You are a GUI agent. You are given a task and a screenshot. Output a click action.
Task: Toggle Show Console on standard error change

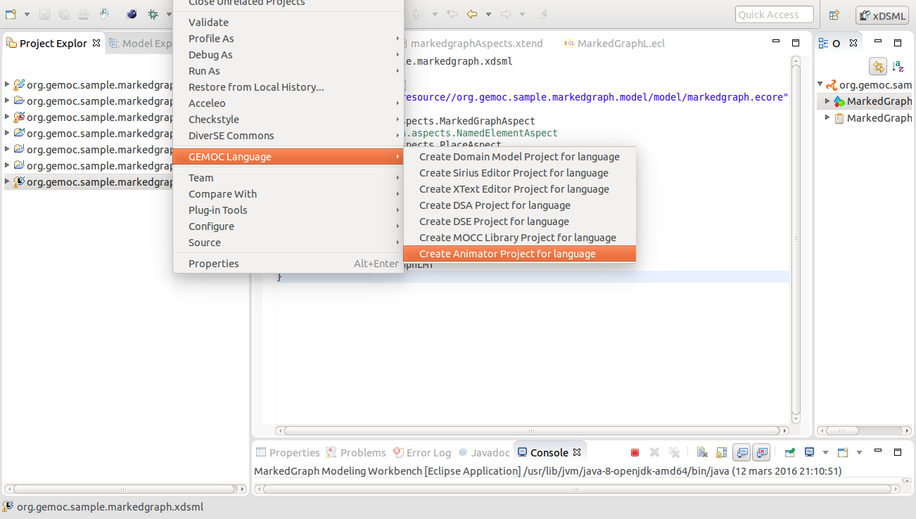click(761, 452)
